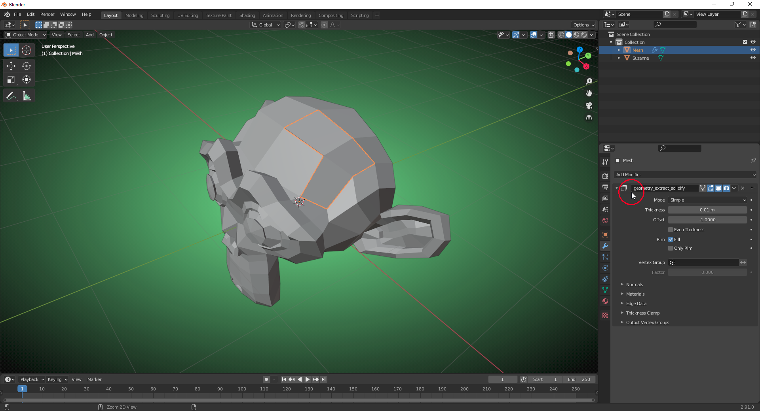
Task: Uncheck the Collection exclude checkbox
Action: click(745, 42)
